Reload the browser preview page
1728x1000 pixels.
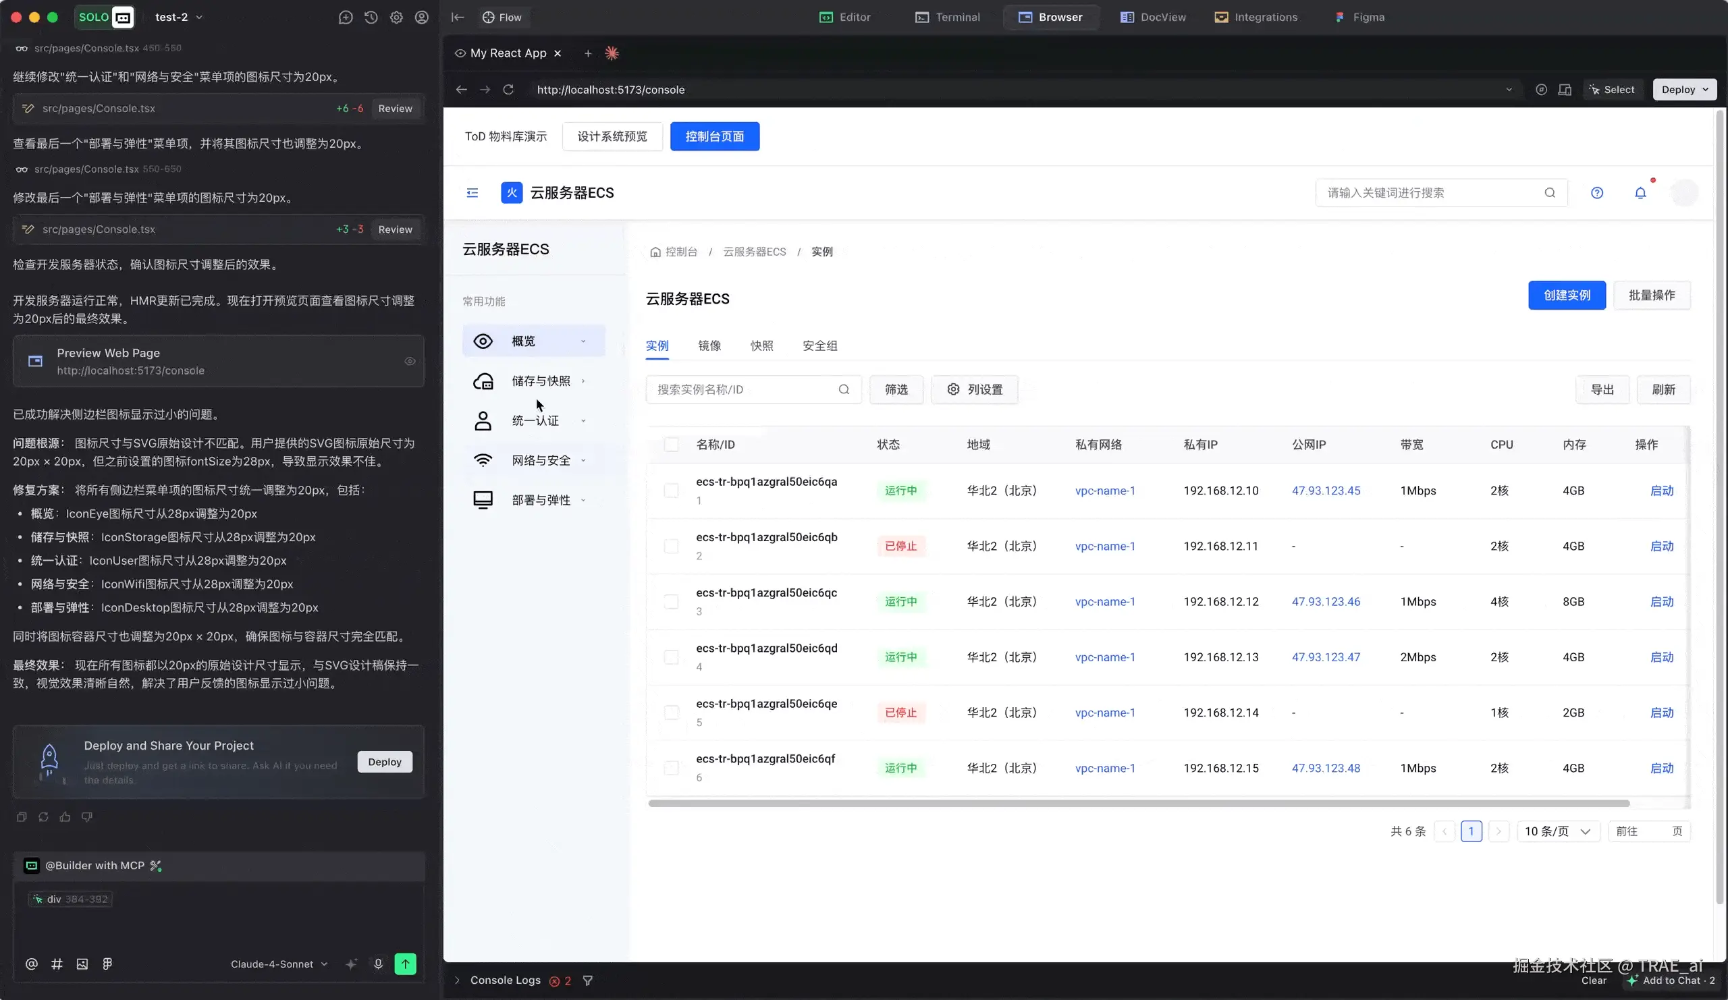click(x=508, y=90)
